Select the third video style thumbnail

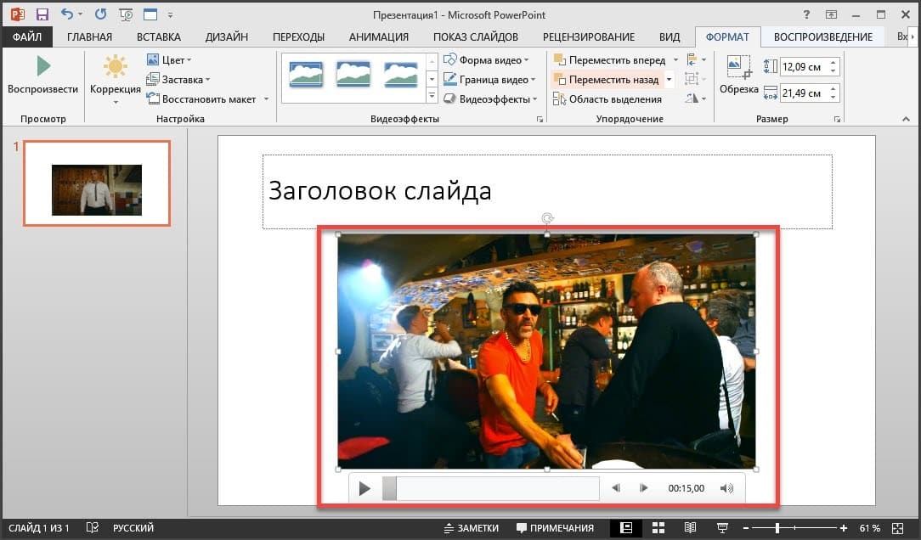click(401, 75)
